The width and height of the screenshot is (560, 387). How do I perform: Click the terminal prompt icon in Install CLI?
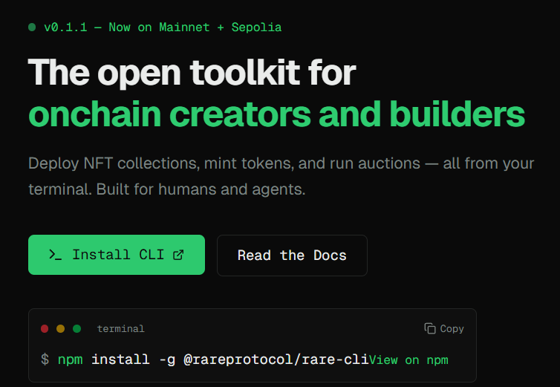55,255
